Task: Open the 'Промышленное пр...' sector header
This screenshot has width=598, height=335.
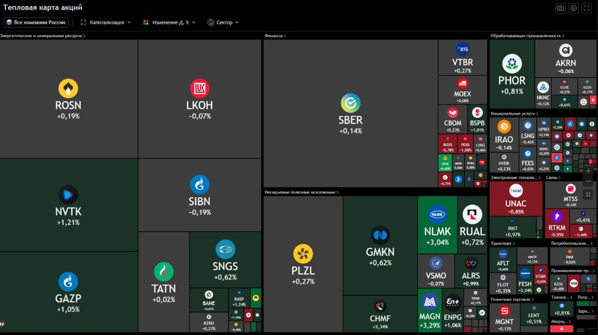Action: tap(572, 271)
